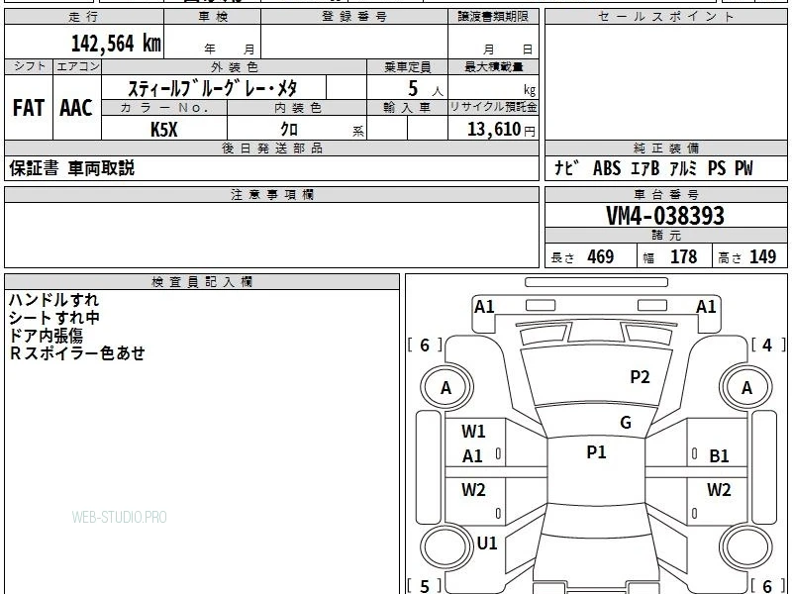Select the exterior color スティールブルーグレー・メタ
Viewport: 792px width, 594px height.
[212, 88]
